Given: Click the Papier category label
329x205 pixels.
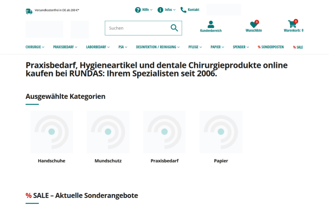Looking at the screenshot, I should click(x=221, y=161).
